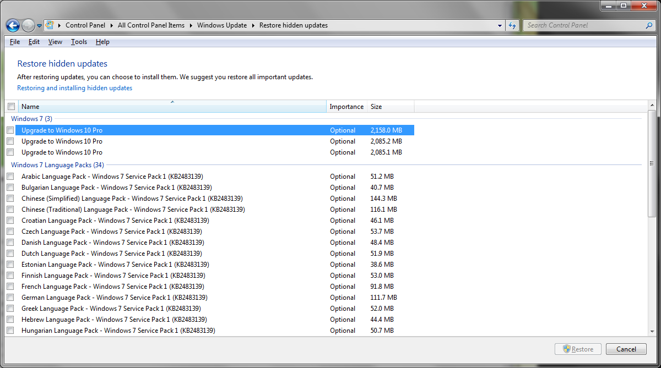Select the French Language Pack row name
This screenshot has width=661, height=368.
[x=113, y=287]
